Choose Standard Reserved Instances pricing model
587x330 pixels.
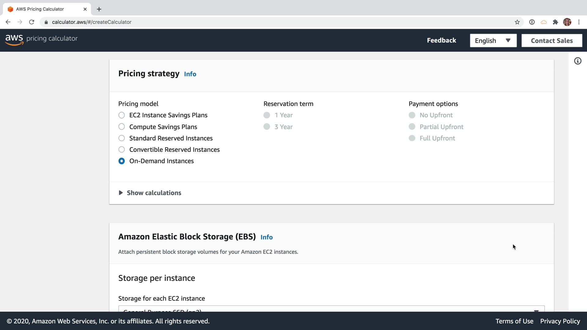click(x=122, y=138)
